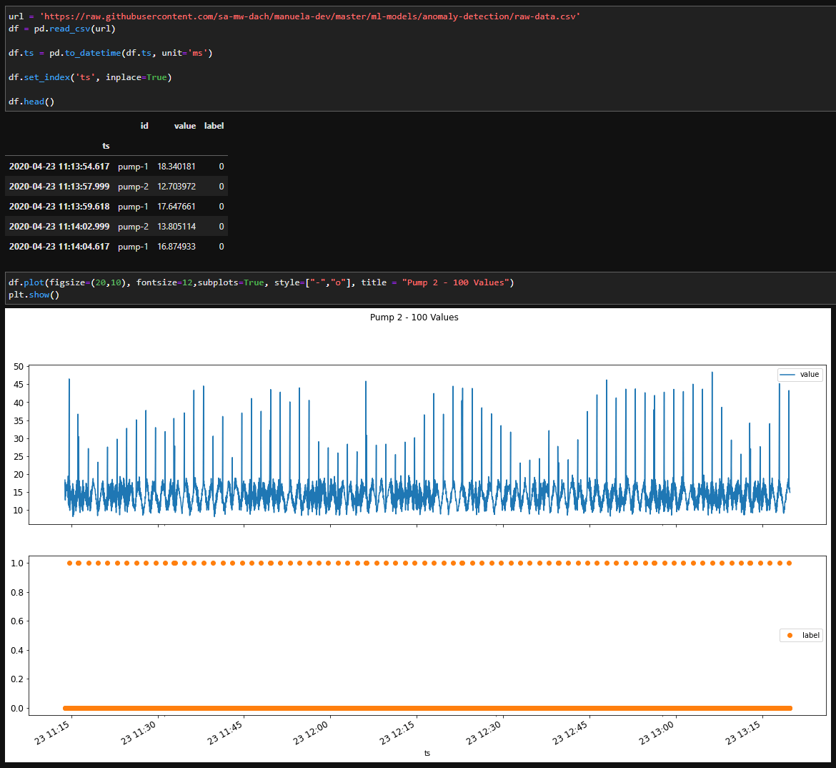This screenshot has height=768, width=836.
Task: Click the 23 13:15 x-axis tick label
Action: 743,732
